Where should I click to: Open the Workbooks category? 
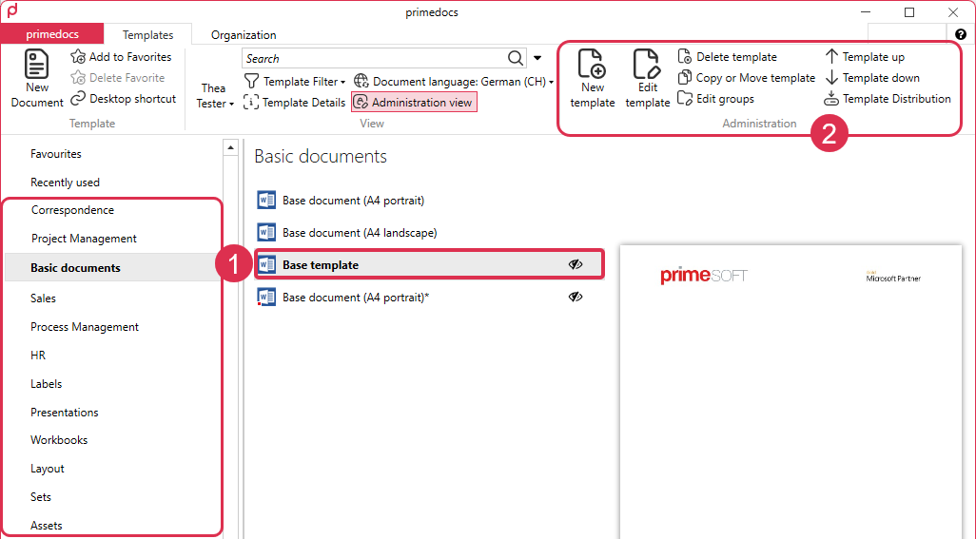point(59,440)
